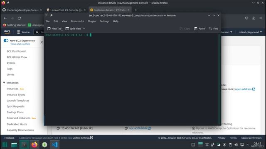Open the application launcher in the taskbar
This screenshot has width=266, height=149.
[x=5, y=145]
